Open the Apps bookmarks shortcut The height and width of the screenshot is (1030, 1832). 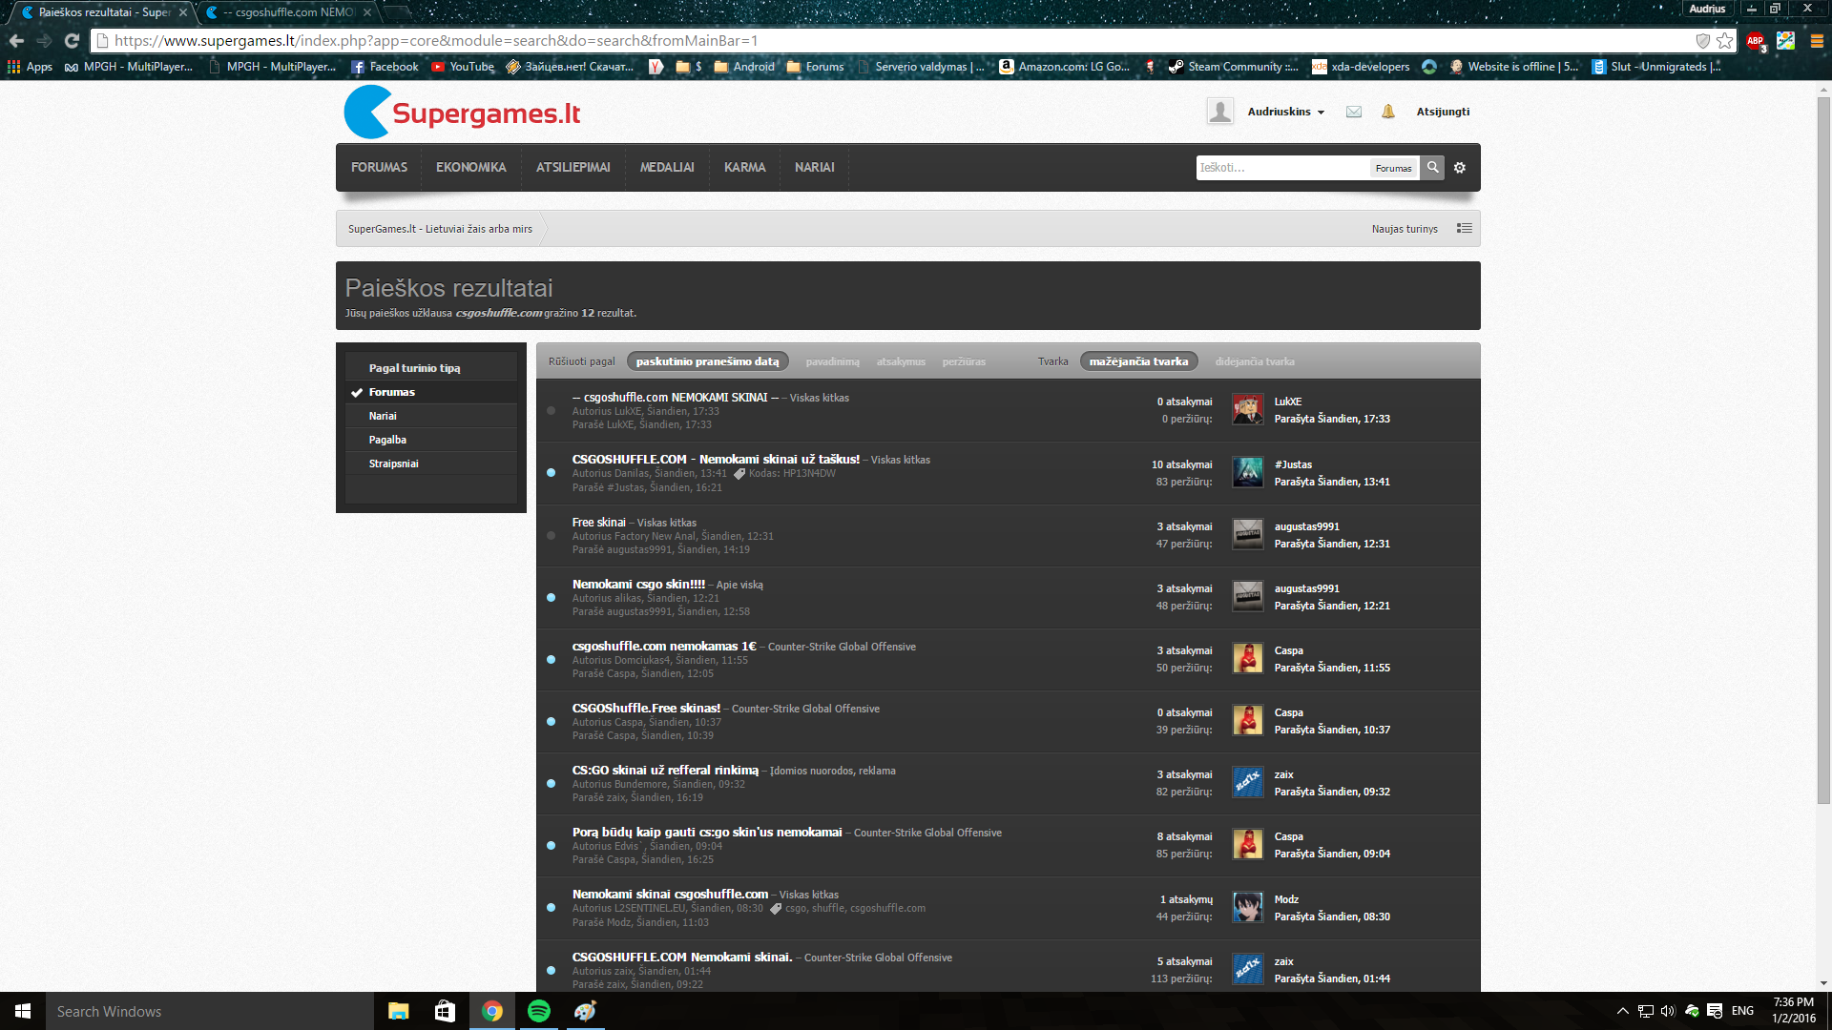[x=31, y=67]
